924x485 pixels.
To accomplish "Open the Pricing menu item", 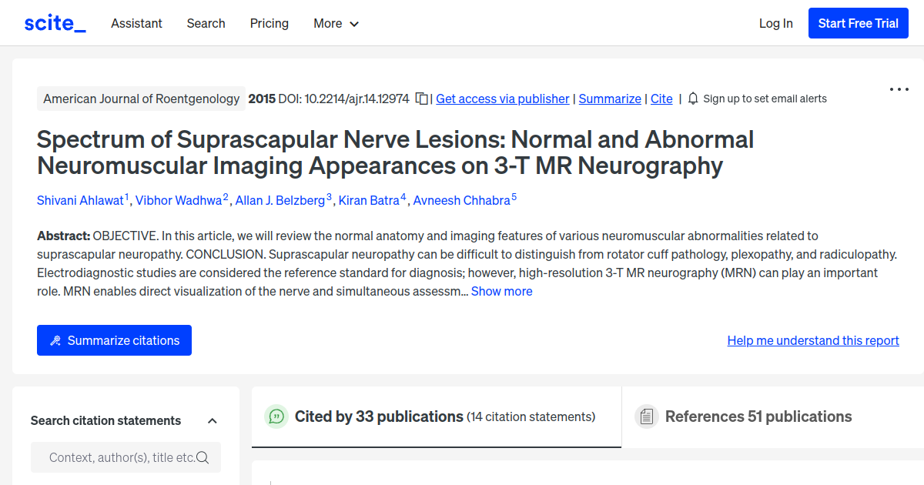I will coord(269,23).
